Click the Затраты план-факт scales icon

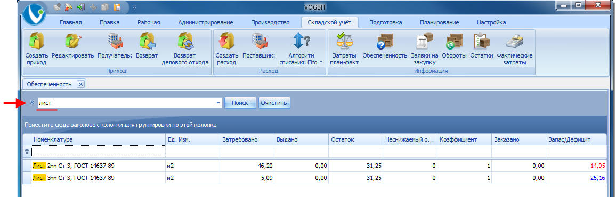click(x=345, y=41)
